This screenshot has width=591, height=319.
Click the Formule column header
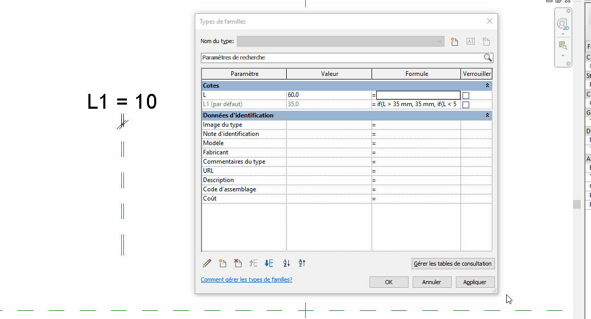416,74
